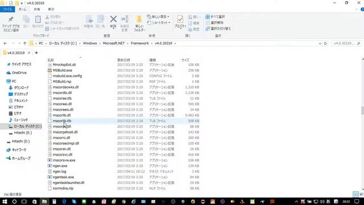Viewport: 364px width, 205px height.
Task: Click the Copy ribbon icon
Action: pos(26,22)
